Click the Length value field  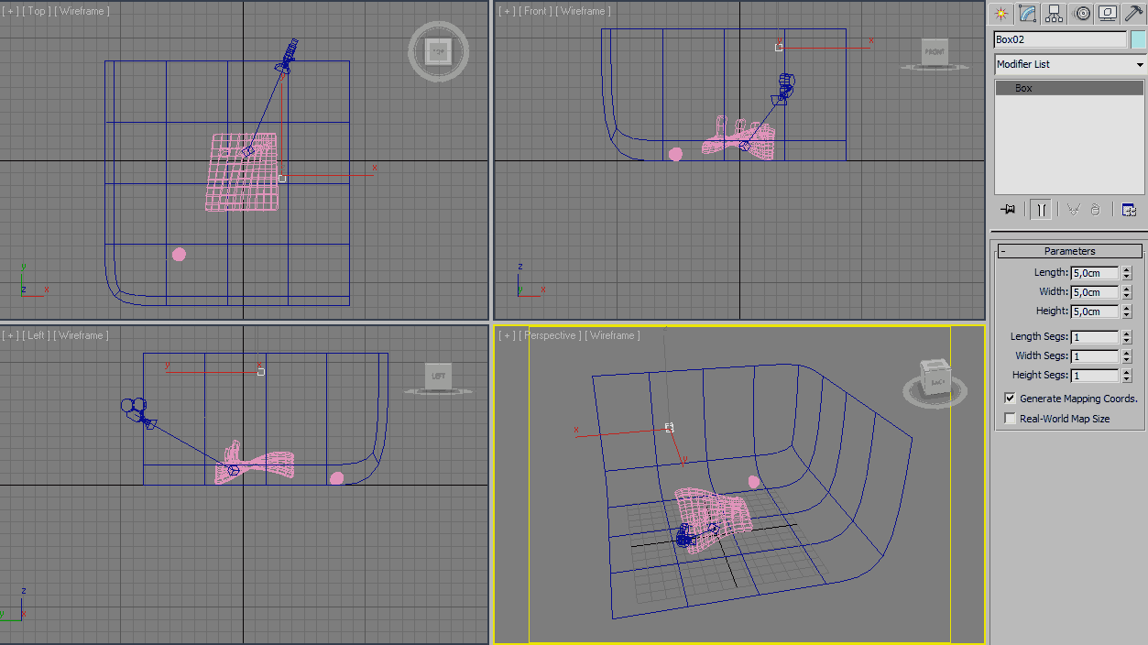coord(1094,273)
